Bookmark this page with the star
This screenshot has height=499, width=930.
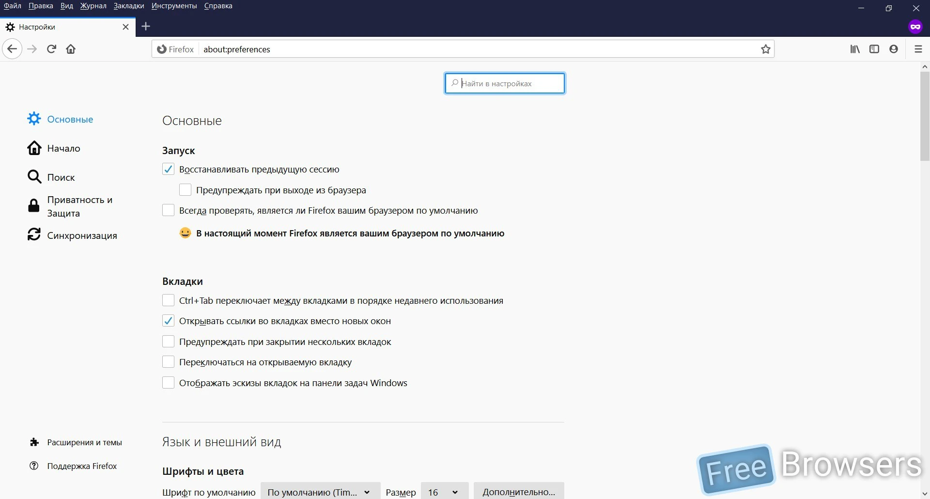[765, 49]
